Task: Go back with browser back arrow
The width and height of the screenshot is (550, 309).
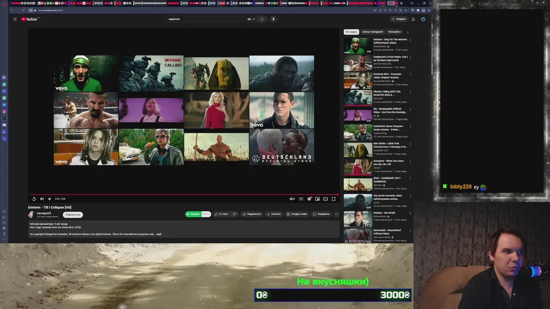Action: coord(12,10)
